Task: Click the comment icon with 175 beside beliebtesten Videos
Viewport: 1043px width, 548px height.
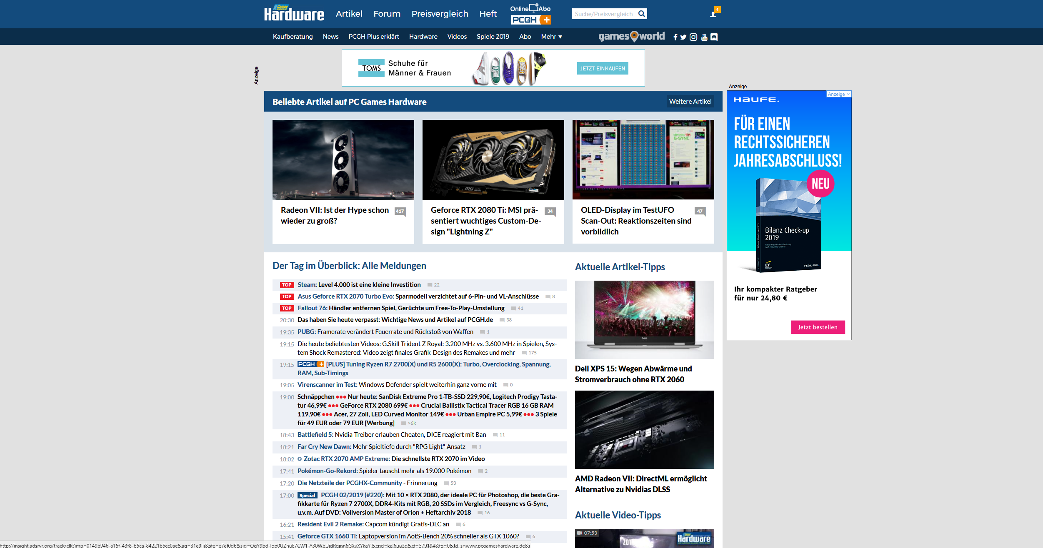Action: coord(529,353)
